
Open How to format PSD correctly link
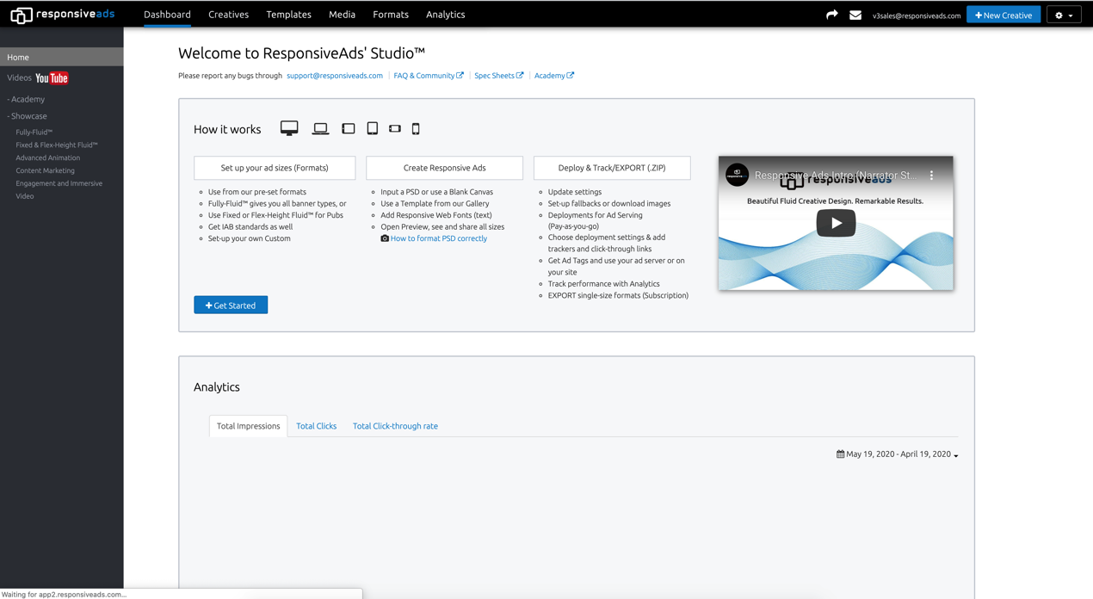click(x=439, y=238)
